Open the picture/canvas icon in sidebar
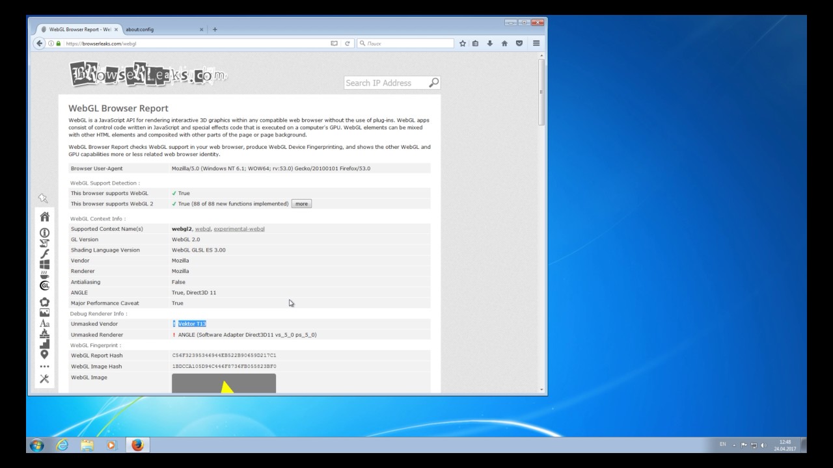833x468 pixels. 44,313
